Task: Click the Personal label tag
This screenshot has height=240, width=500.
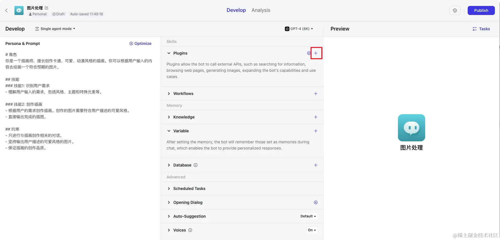Action: 38,14
